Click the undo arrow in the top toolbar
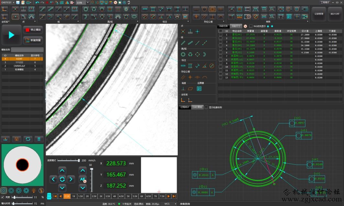Image resolution: width=344 pixels, height=206 pixels. click(x=37, y=3)
